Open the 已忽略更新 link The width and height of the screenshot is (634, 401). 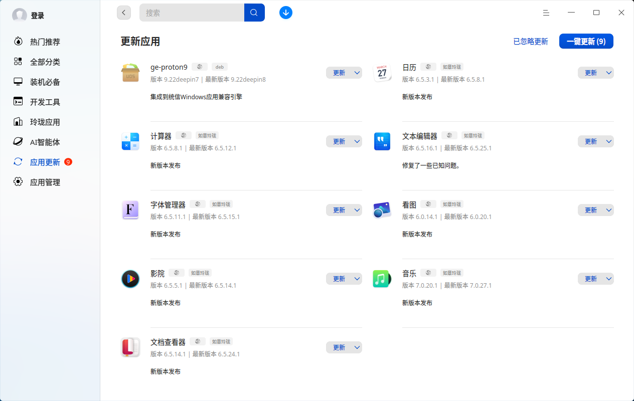531,42
